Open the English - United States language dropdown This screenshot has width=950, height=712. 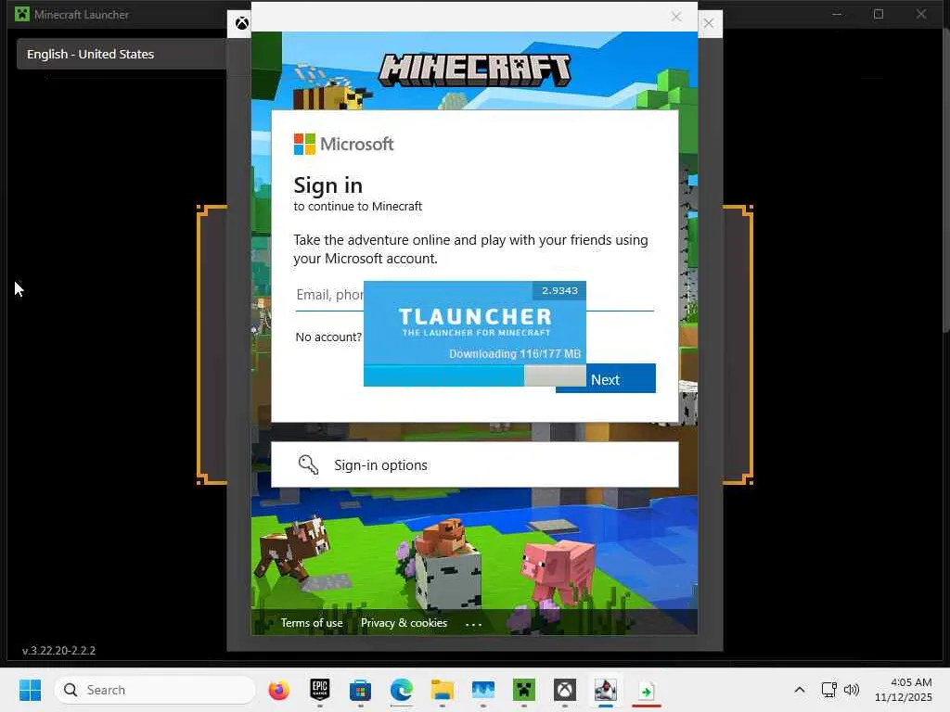click(x=122, y=54)
